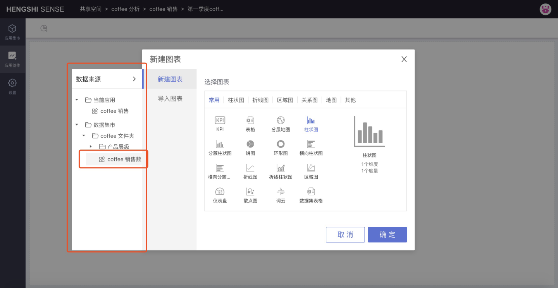
Task: Click the 确定 confirm button
Action: pyautogui.click(x=387, y=235)
